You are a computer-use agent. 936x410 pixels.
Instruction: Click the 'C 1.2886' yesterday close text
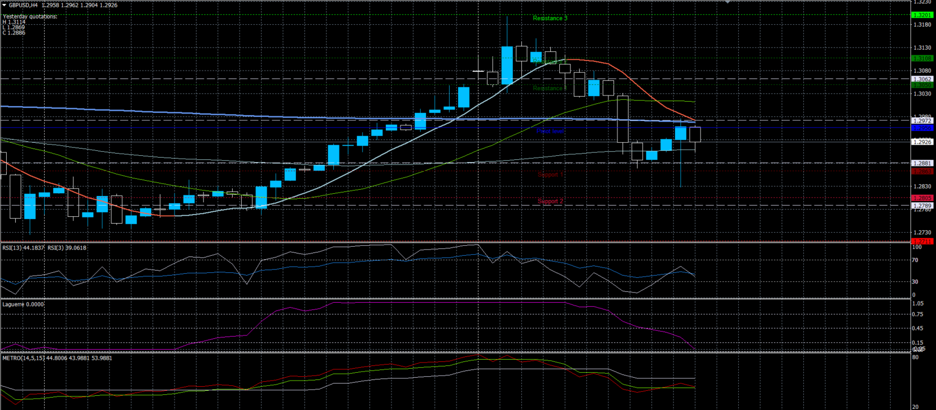14,33
